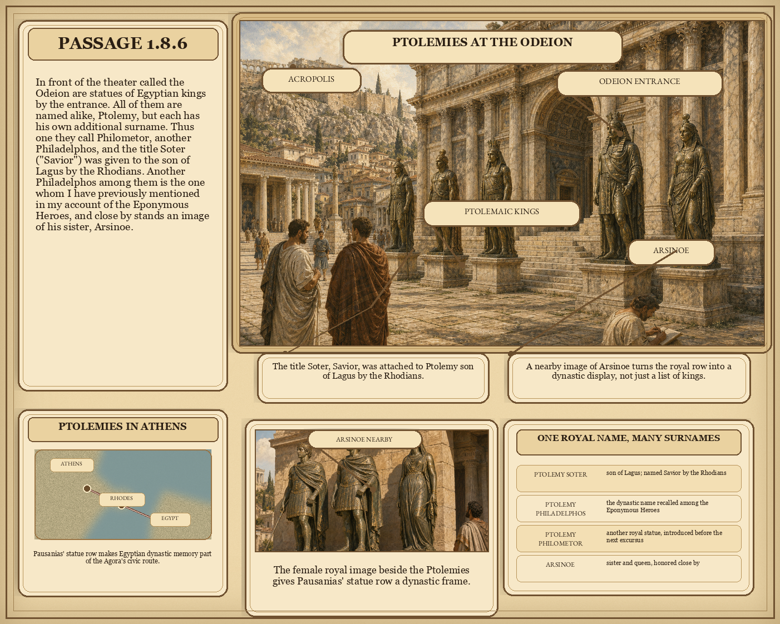Click the PASSAGE 1.8.6 heading
Image resolution: width=780 pixels, height=624 pixels.
pyautogui.click(x=123, y=43)
